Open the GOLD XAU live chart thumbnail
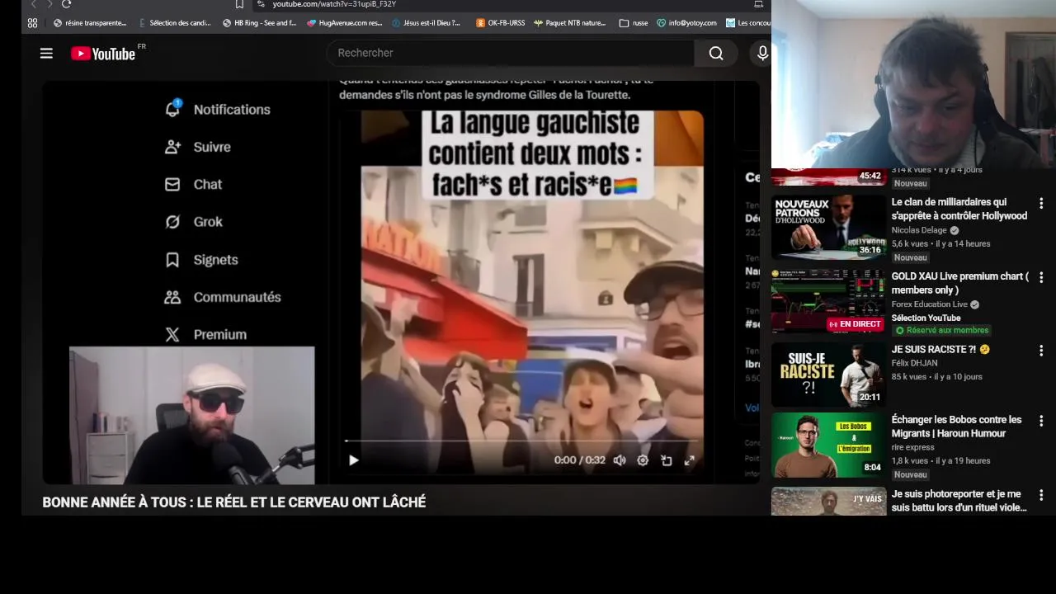This screenshot has width=1056, height=594. 828,300
